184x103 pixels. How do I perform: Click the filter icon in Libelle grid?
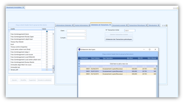pos(9,32)
